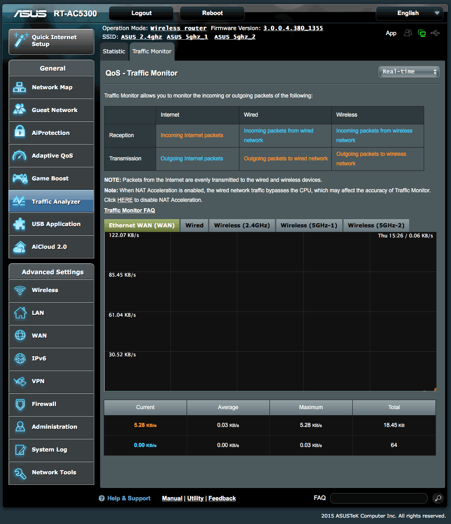Click the FAQ search input field
451x524 pixels.
[x=379, y=498]
